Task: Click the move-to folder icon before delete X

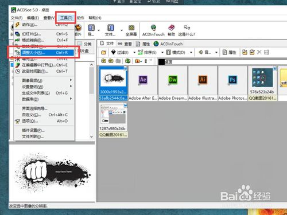Action: (252, 52)
